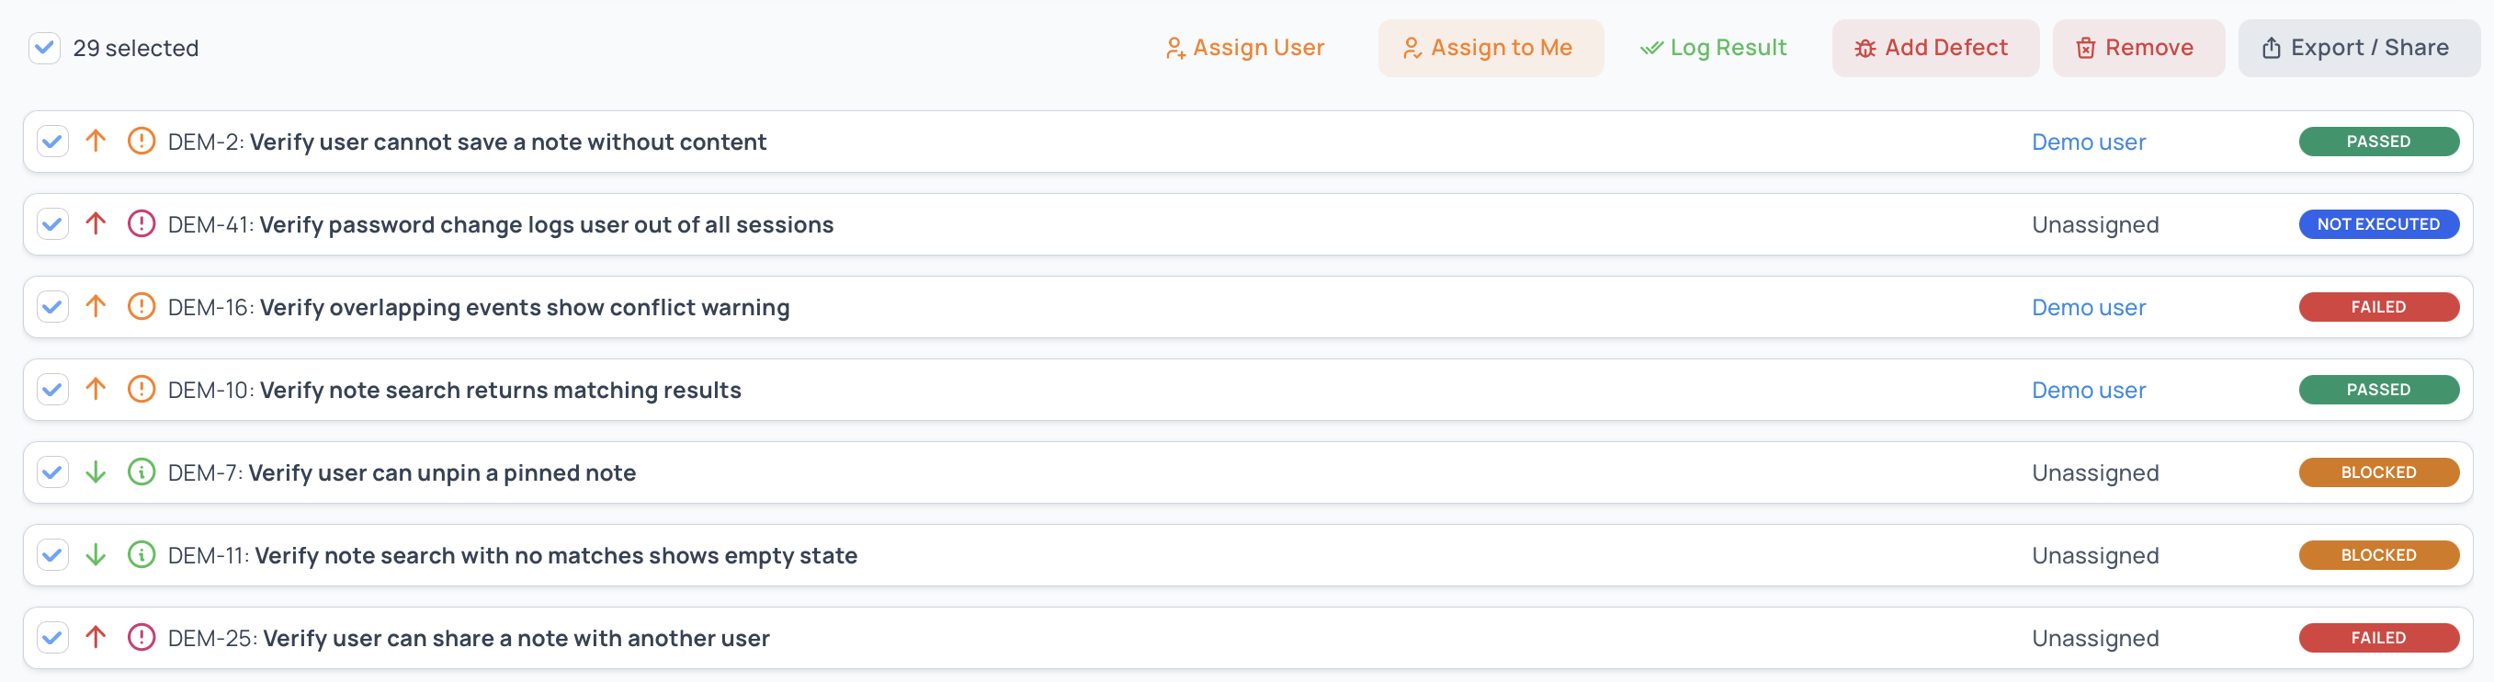Open Log Result for selected cases
This screenshot has width=2494, height=682.
point(1714,48)
